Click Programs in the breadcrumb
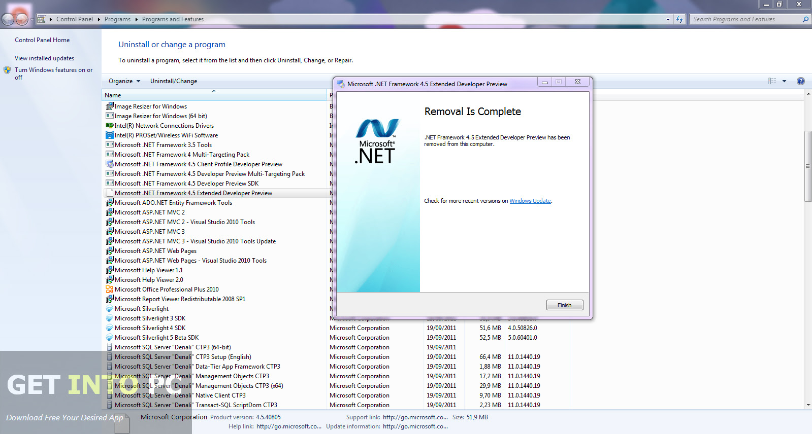812x434 pixels. (117, 19)
